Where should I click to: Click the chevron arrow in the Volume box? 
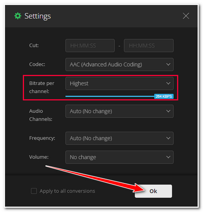tap(168, 157)
